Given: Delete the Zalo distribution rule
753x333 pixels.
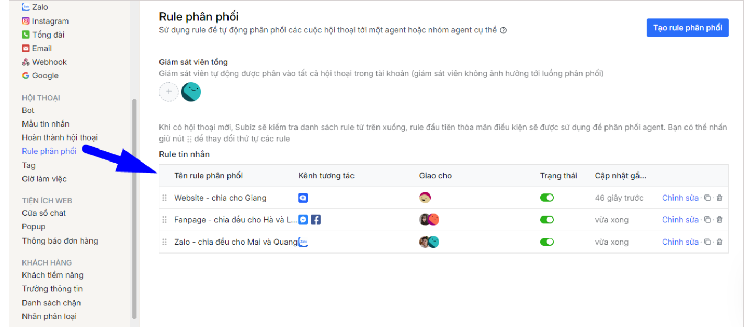Looking at the screenshot, I should click(720, 242).
